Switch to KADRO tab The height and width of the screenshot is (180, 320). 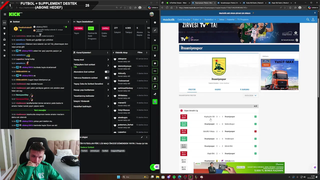(218, 89)
